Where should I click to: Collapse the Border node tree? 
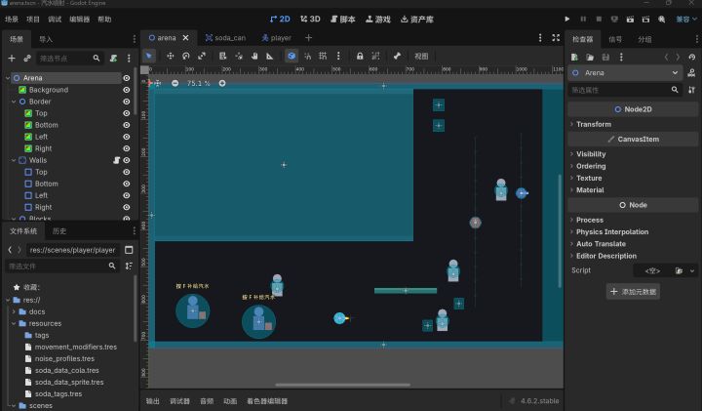tap(14, 102)
